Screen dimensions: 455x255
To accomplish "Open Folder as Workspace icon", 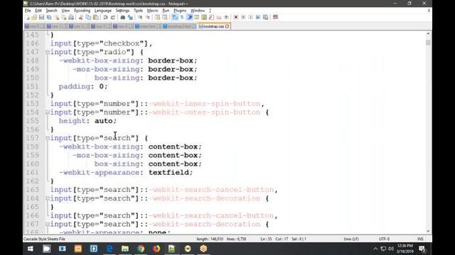I will click(x=218, y=17).
